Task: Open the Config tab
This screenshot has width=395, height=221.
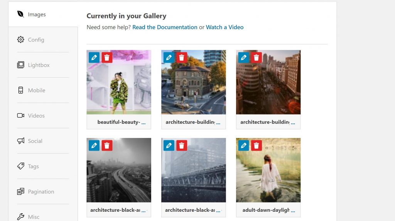Action: (x=36, y=40)
